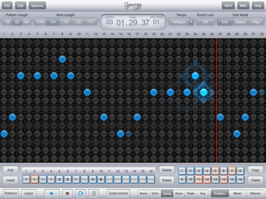Select empty song slot 16

[x=151, y=179]
